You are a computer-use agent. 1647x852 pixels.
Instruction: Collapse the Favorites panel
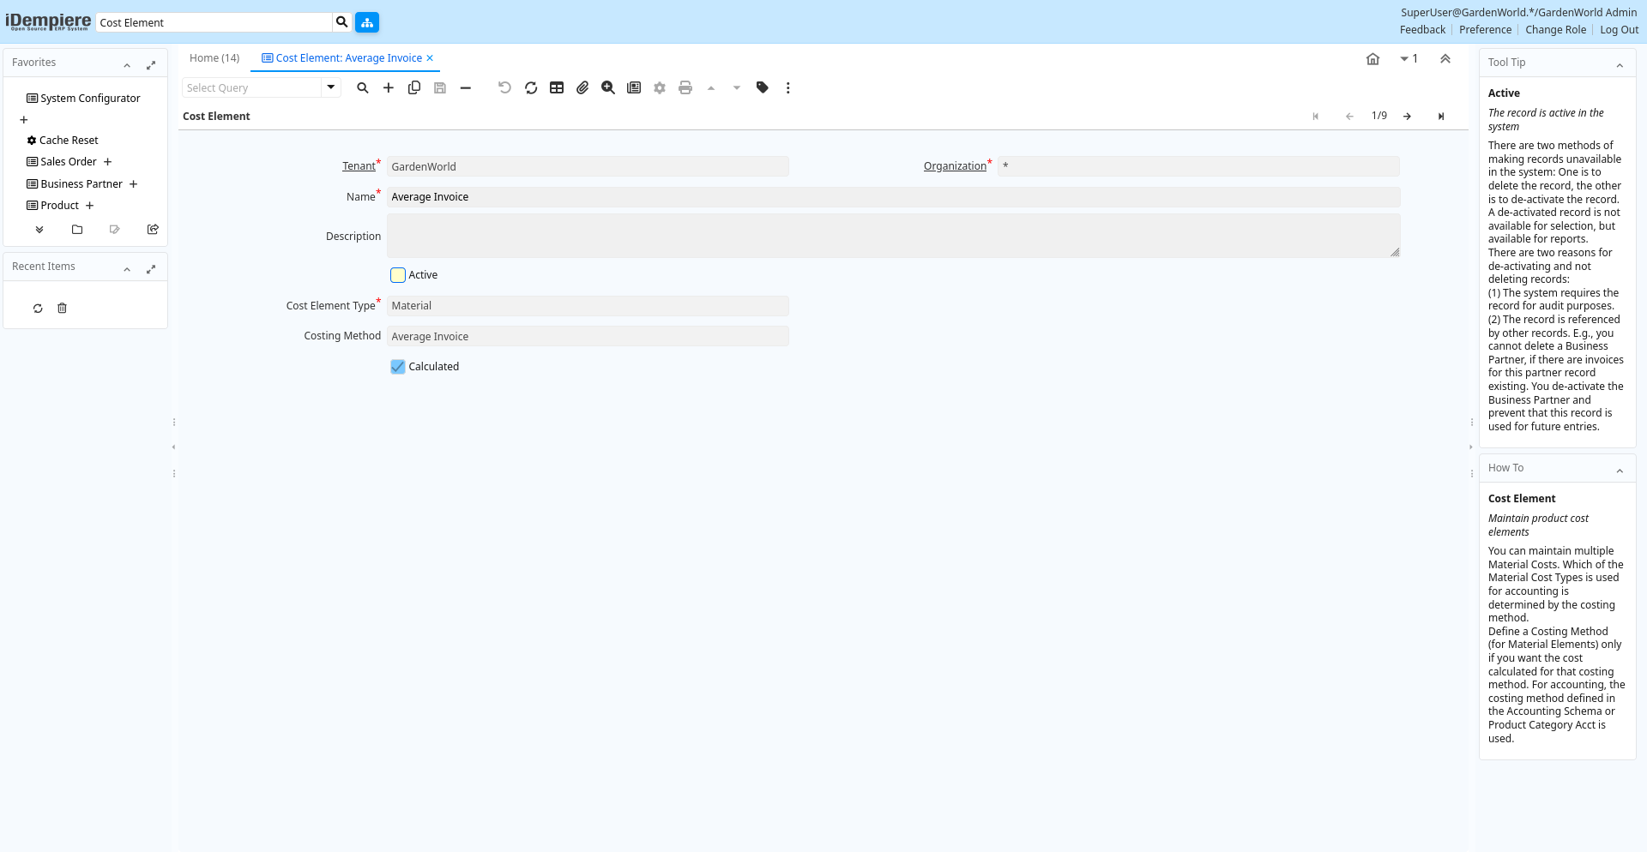tap(127, 65)
